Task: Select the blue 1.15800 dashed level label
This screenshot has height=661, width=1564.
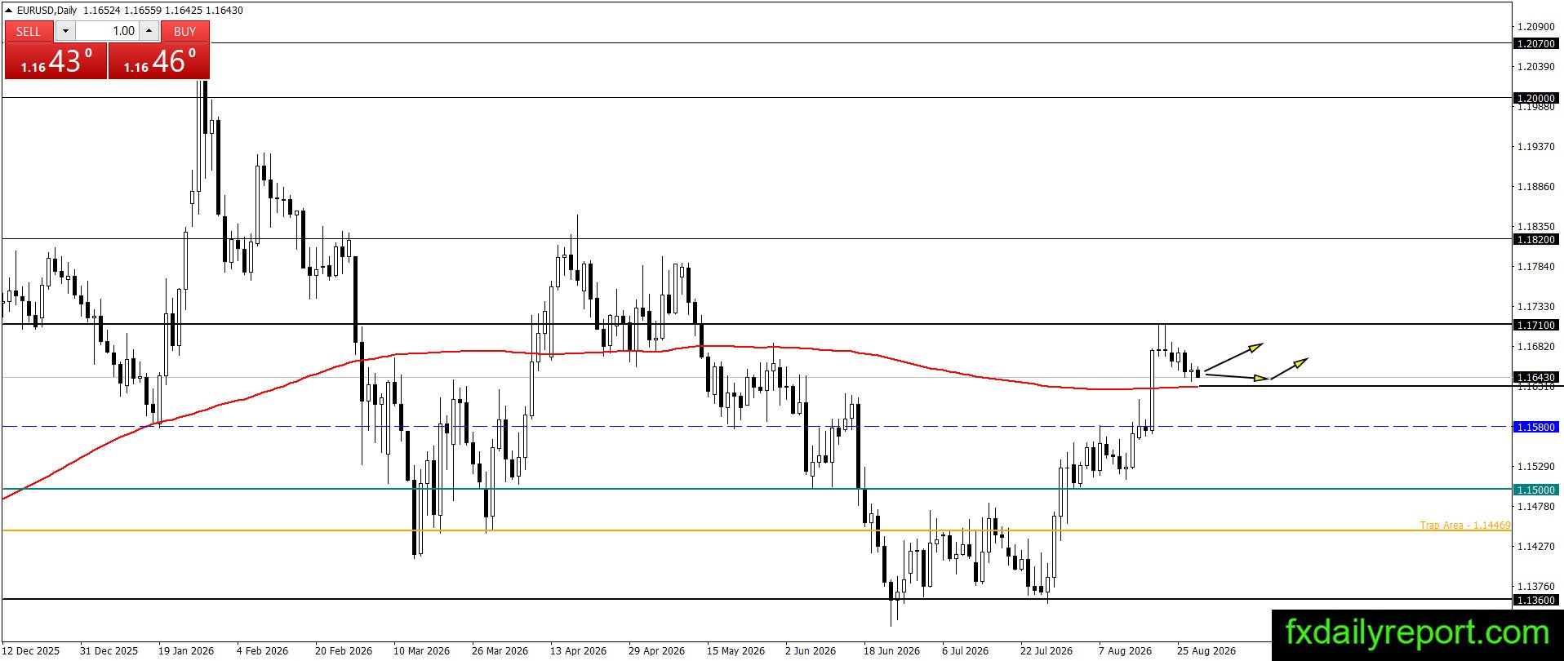Action: [1535, 427]
